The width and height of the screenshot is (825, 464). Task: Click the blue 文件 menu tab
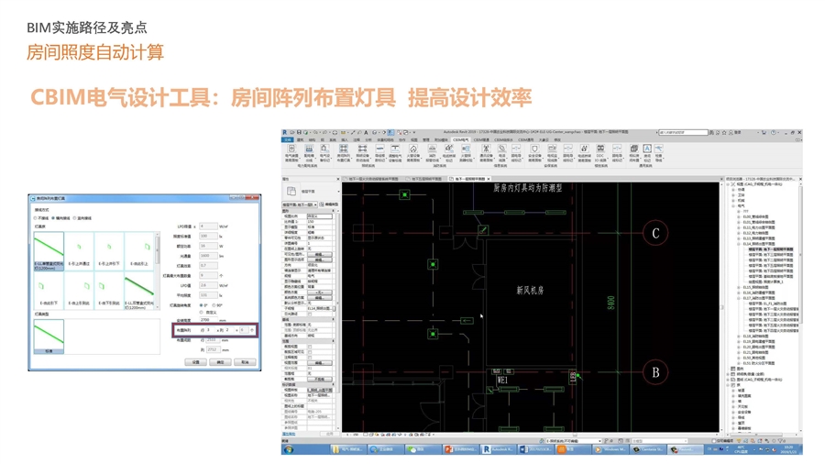[x=287, y=140]
